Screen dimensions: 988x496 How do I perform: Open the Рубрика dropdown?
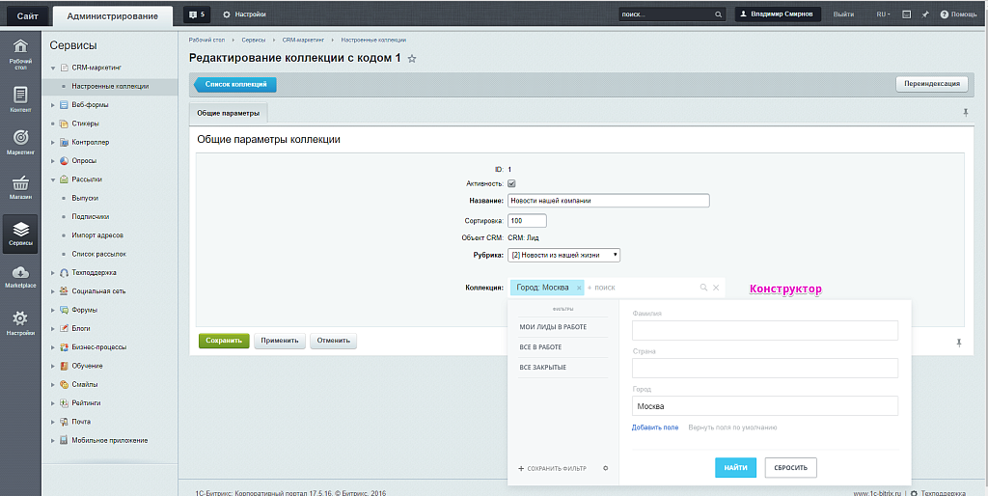coord(563,255)
